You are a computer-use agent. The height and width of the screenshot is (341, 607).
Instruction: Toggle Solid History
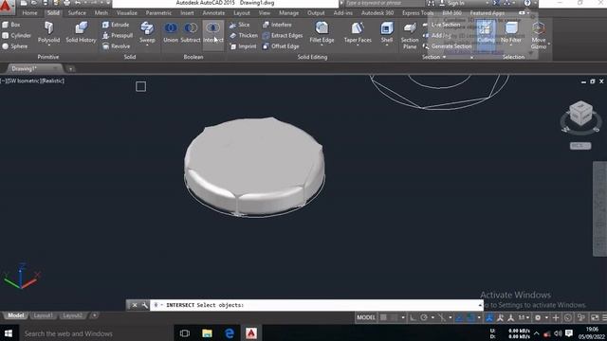[81, 31]
